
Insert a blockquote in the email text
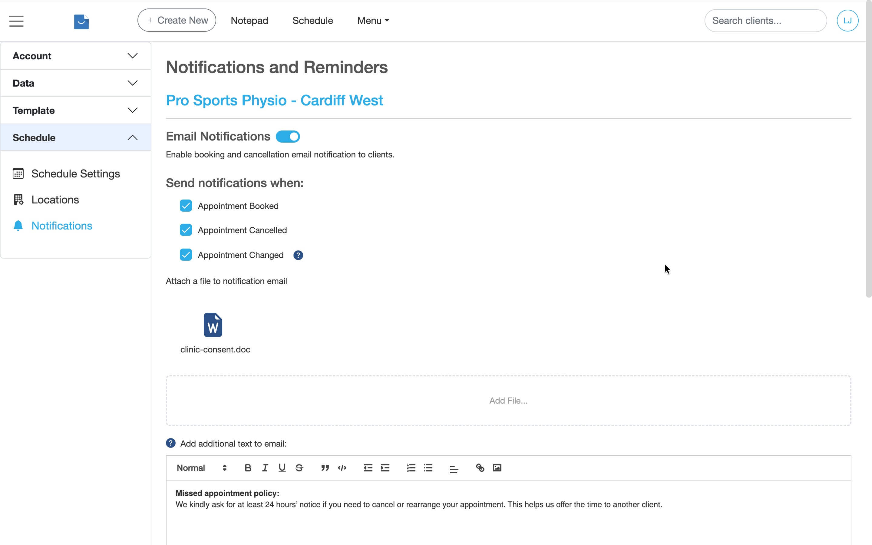pos(325,467)
